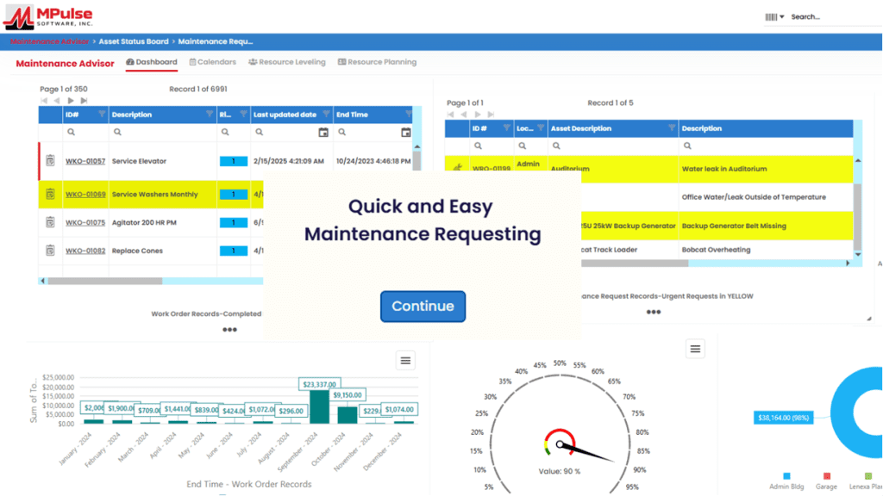883x496 pixels.
Task: Open the Calendars tab
Action: coord(211,62)
